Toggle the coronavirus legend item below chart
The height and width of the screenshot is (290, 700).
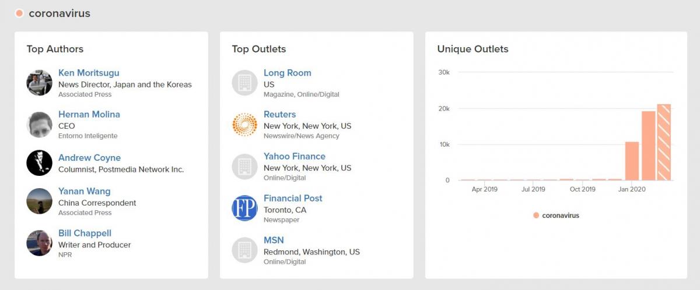(x=556, y=215)
